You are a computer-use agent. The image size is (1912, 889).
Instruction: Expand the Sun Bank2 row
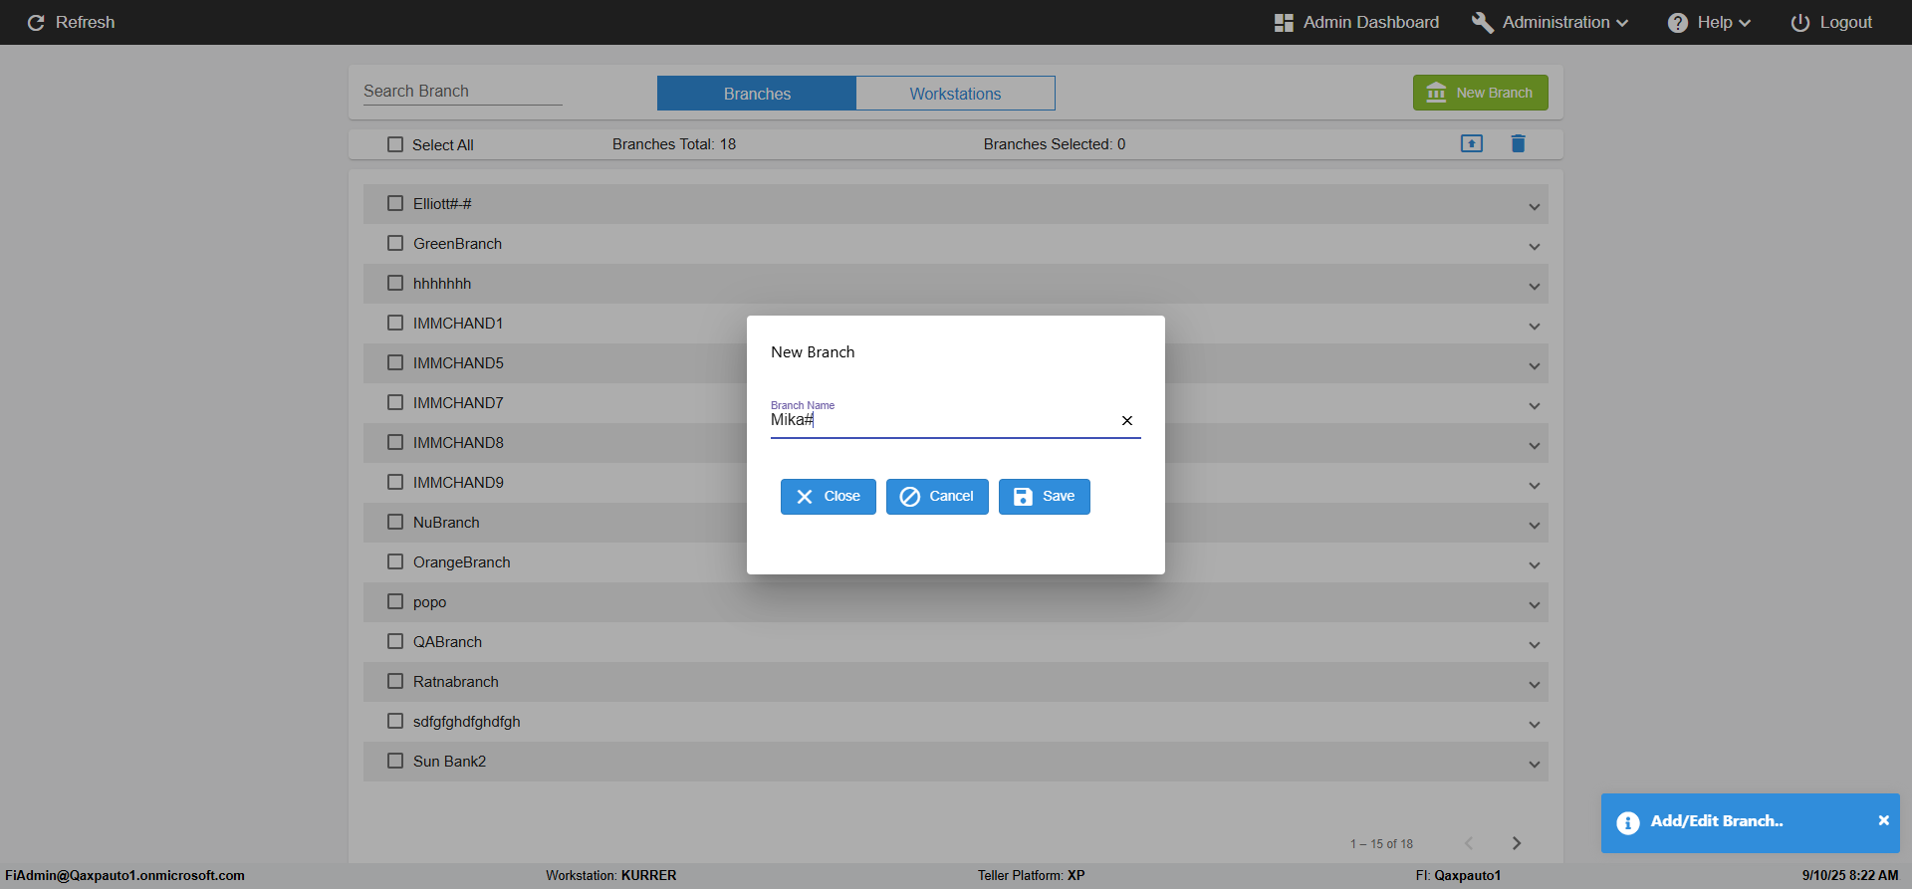point(1535,765)
